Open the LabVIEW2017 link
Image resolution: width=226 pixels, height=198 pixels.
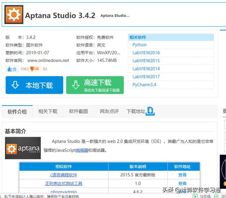pos(146,77)
